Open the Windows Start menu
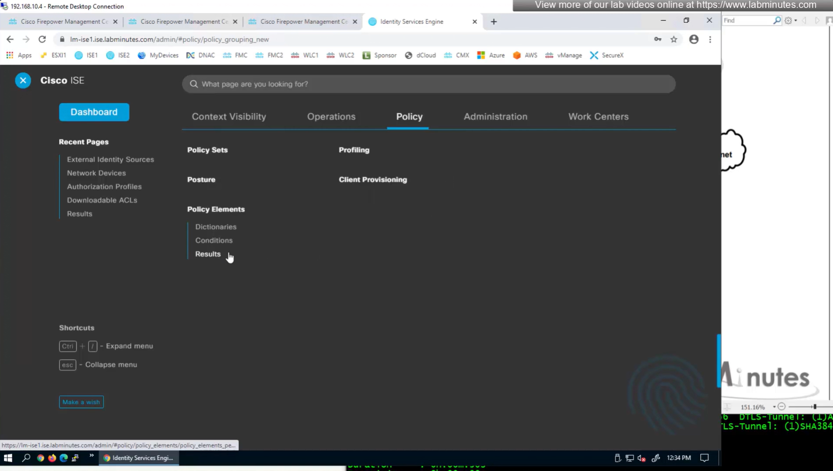The height and width of the screenshot is (471, 833). (x=8, y=457)
